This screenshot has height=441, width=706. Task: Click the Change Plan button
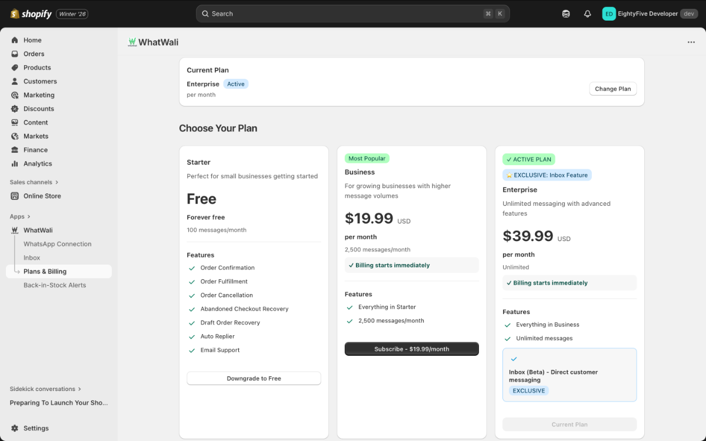tap(612, 89)
